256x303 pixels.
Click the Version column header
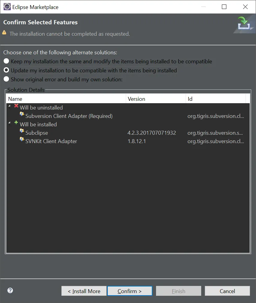[x=156, y=99]
